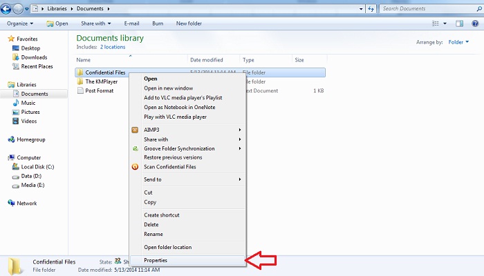
Task: Sort by the Name column header
Action: tap(131, 60)
